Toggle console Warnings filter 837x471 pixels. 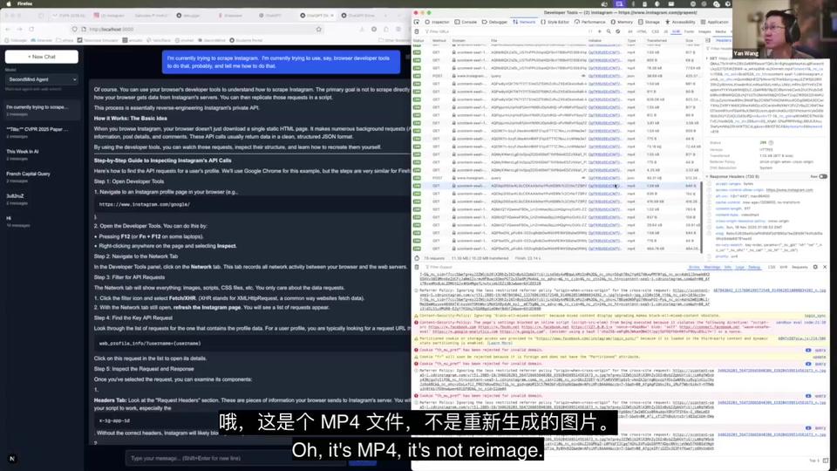[x=712, y=267]
